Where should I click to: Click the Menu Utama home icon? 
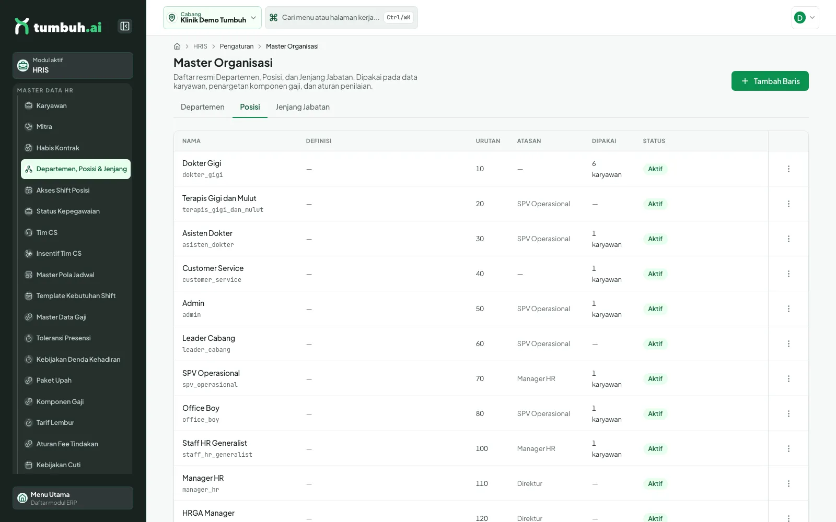coord(22,498)
